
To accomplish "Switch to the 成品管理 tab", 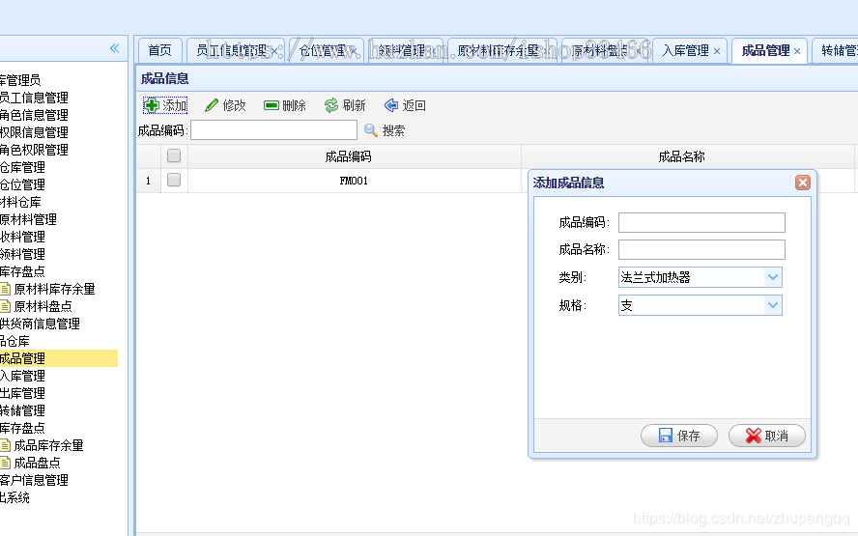I will (769, 51).
